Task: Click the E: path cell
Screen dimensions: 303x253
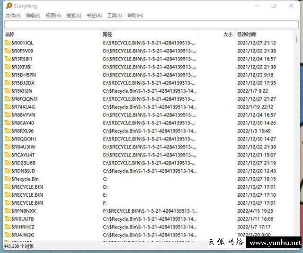Action: (105, 195)
